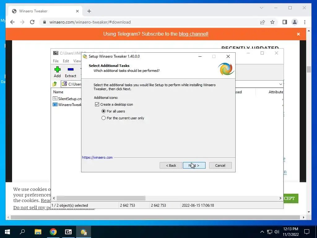Open Chrome side panel icon
This screenshot has height=238, width=317.
tap(285, 22)
